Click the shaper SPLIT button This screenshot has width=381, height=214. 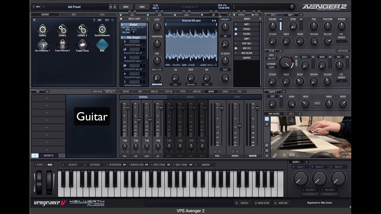tap(317, 103)
